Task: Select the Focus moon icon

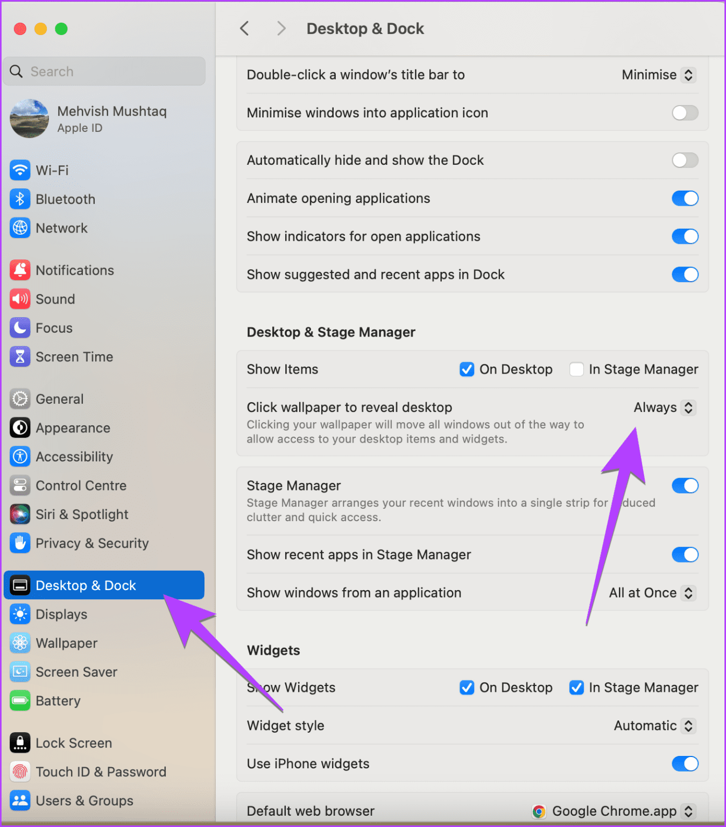Action: tap(20, 327)
